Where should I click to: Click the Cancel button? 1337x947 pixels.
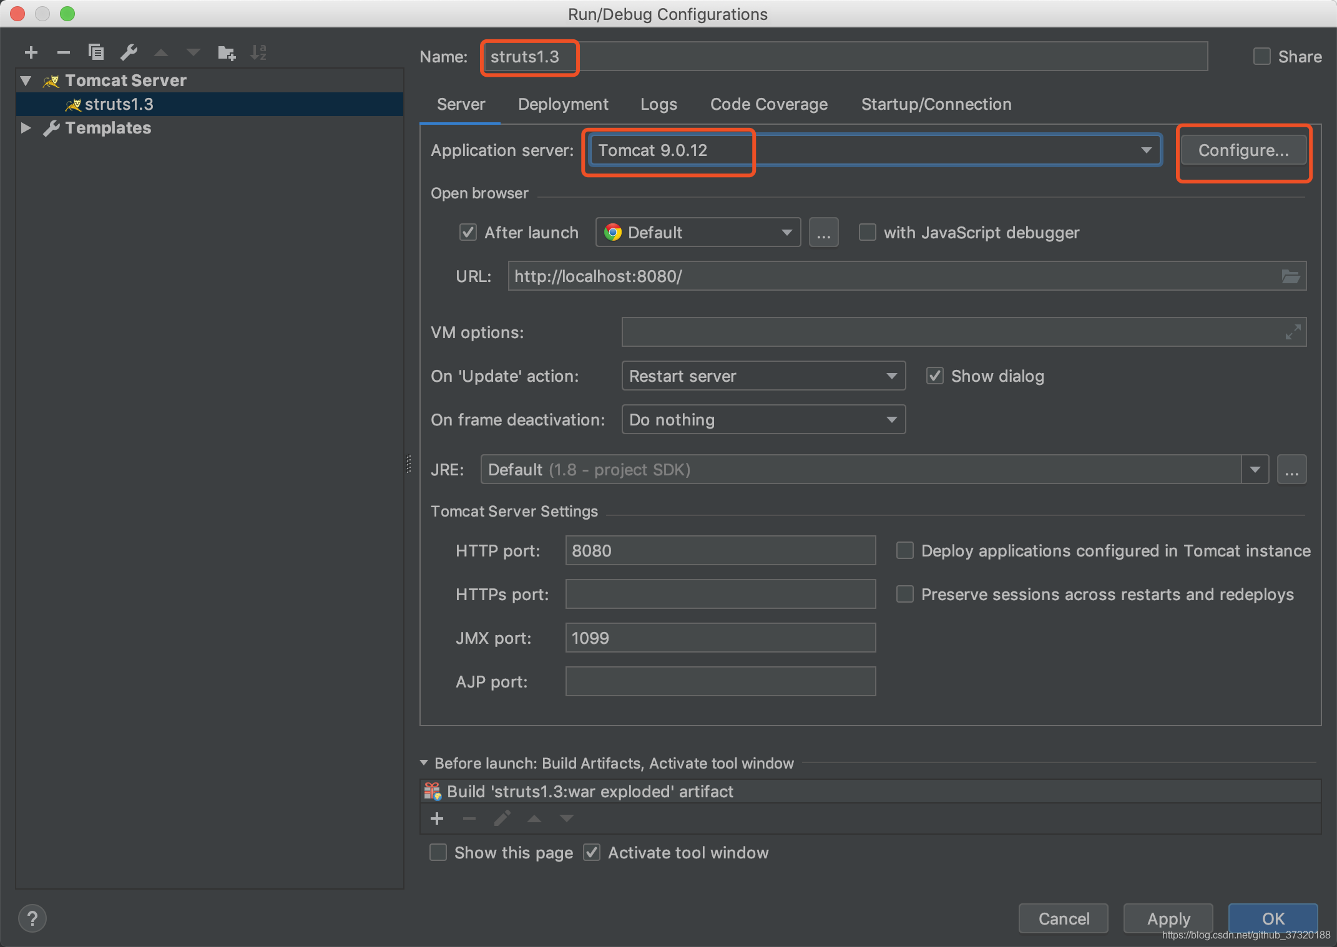click(x=1064, y=918)
